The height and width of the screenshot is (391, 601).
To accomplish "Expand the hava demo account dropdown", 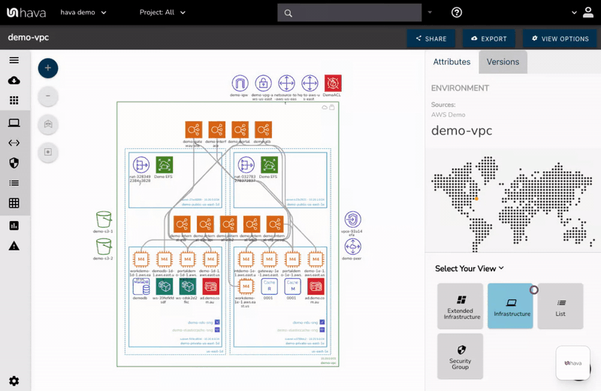I will [x=83, y=13].
